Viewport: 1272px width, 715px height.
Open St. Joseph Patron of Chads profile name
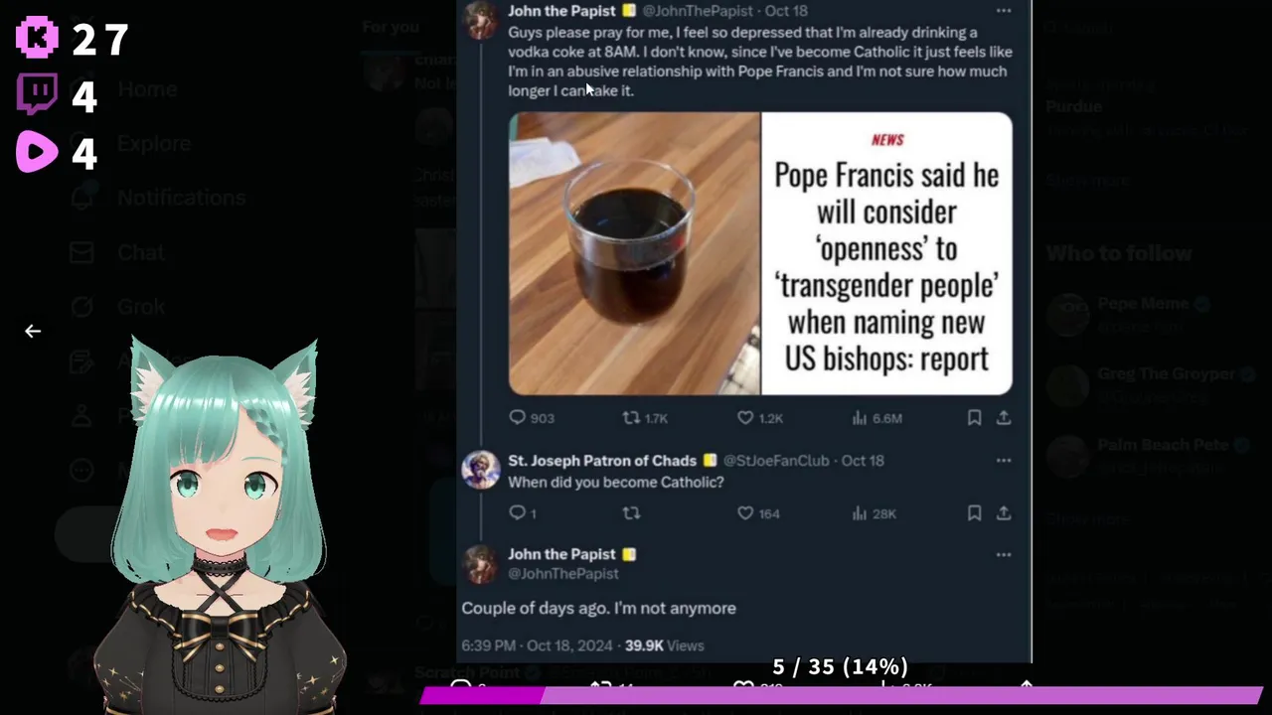click(602, 461)
